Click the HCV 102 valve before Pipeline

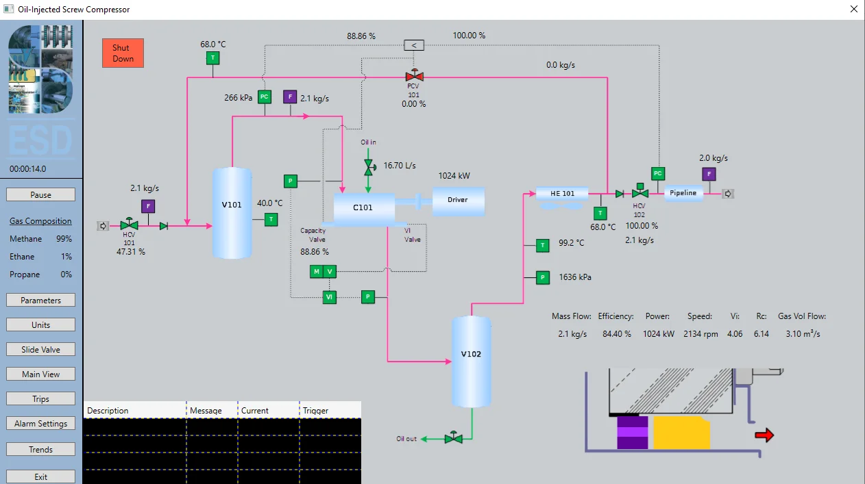click(x=640, y=194)
